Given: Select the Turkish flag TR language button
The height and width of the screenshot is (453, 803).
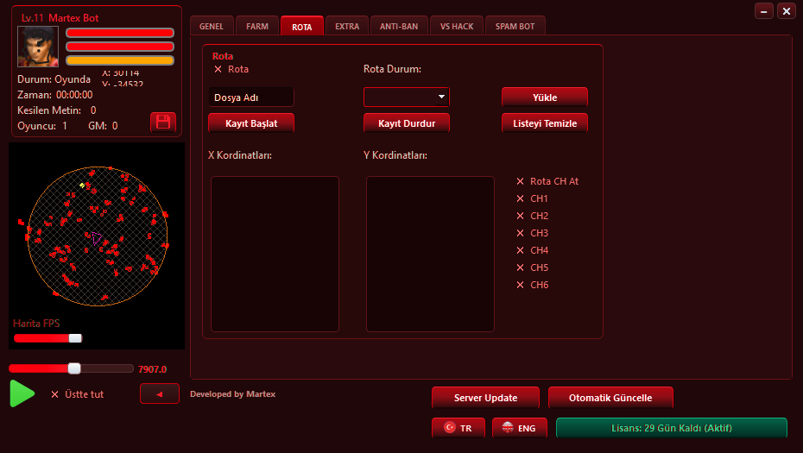Looking at the screenshot, I should 458,428.
